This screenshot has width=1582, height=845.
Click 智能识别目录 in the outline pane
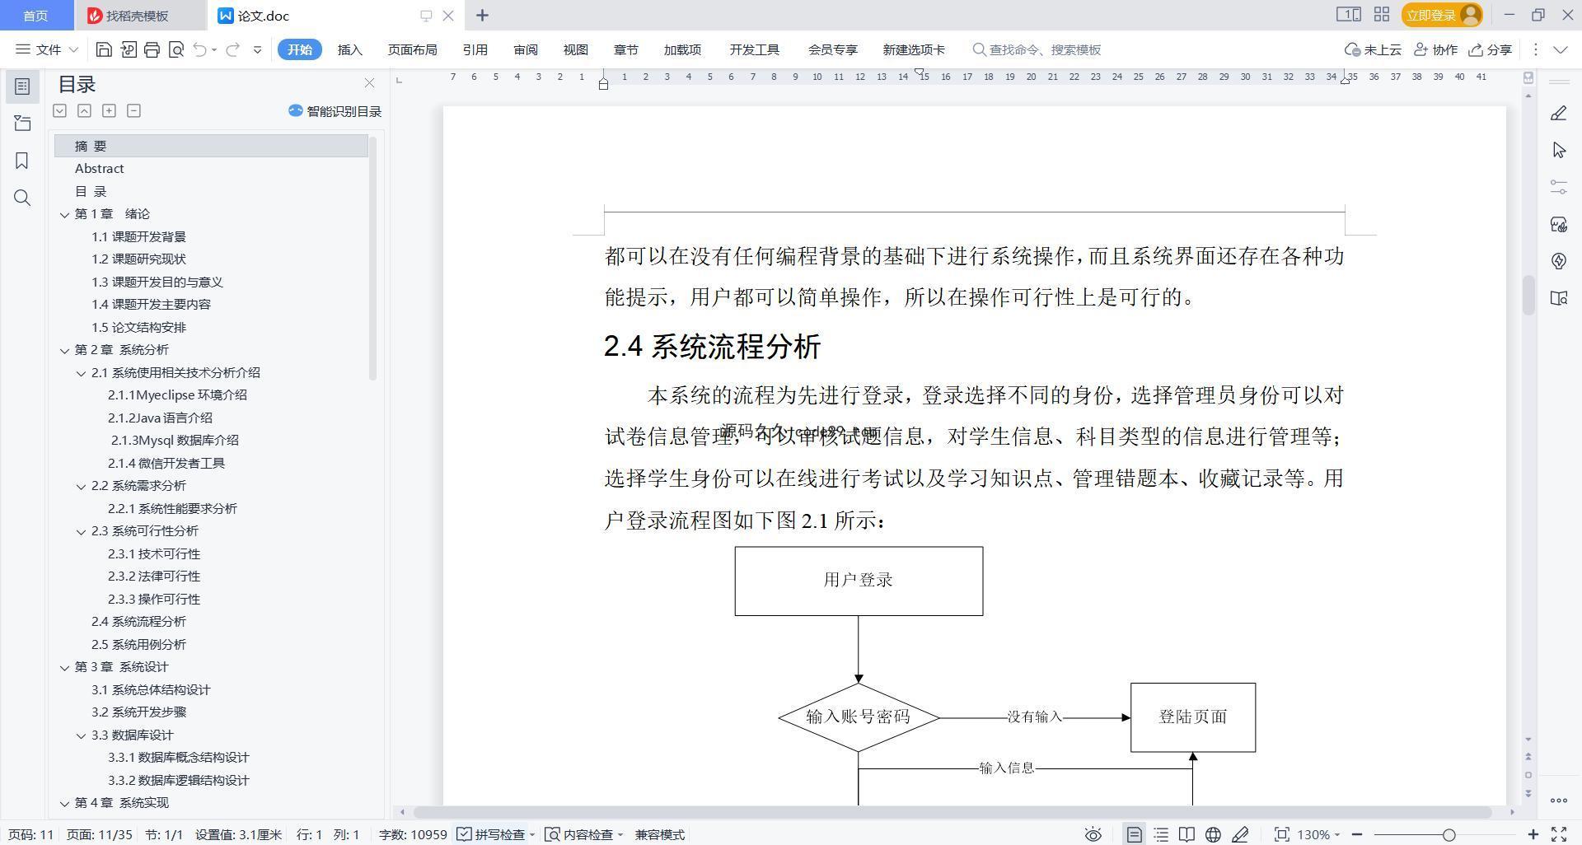(x=335, y=111)
